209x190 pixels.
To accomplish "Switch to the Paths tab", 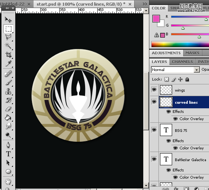I will (x=203, y=62).
